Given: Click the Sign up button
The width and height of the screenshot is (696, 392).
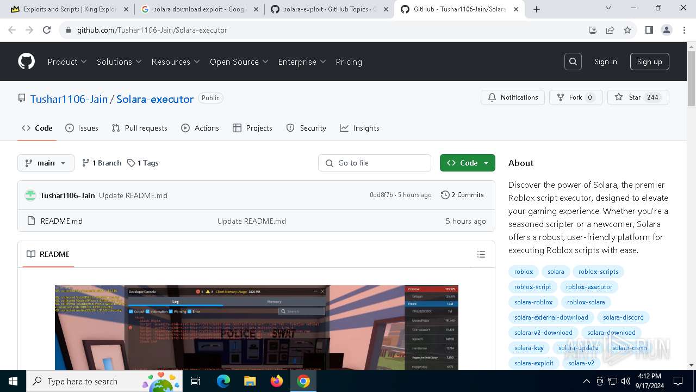Looking at the screenshot, I should point(649,62).
